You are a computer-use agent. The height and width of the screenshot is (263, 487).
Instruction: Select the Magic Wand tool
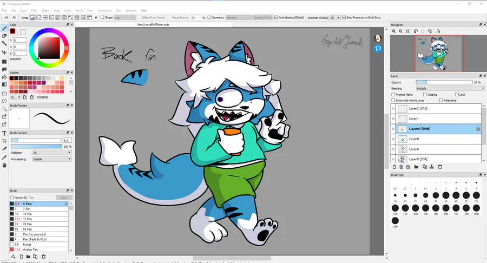(4, 109)
